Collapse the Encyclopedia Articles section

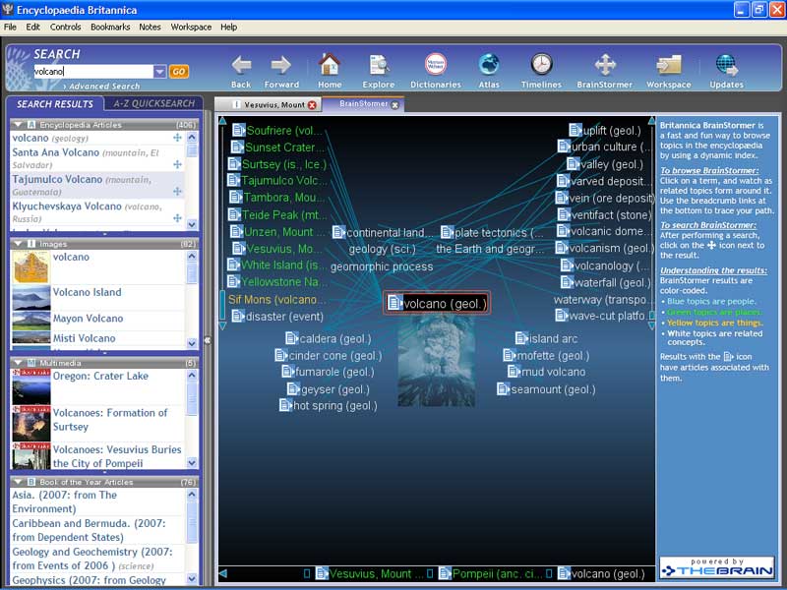click(x=17, y=125)
